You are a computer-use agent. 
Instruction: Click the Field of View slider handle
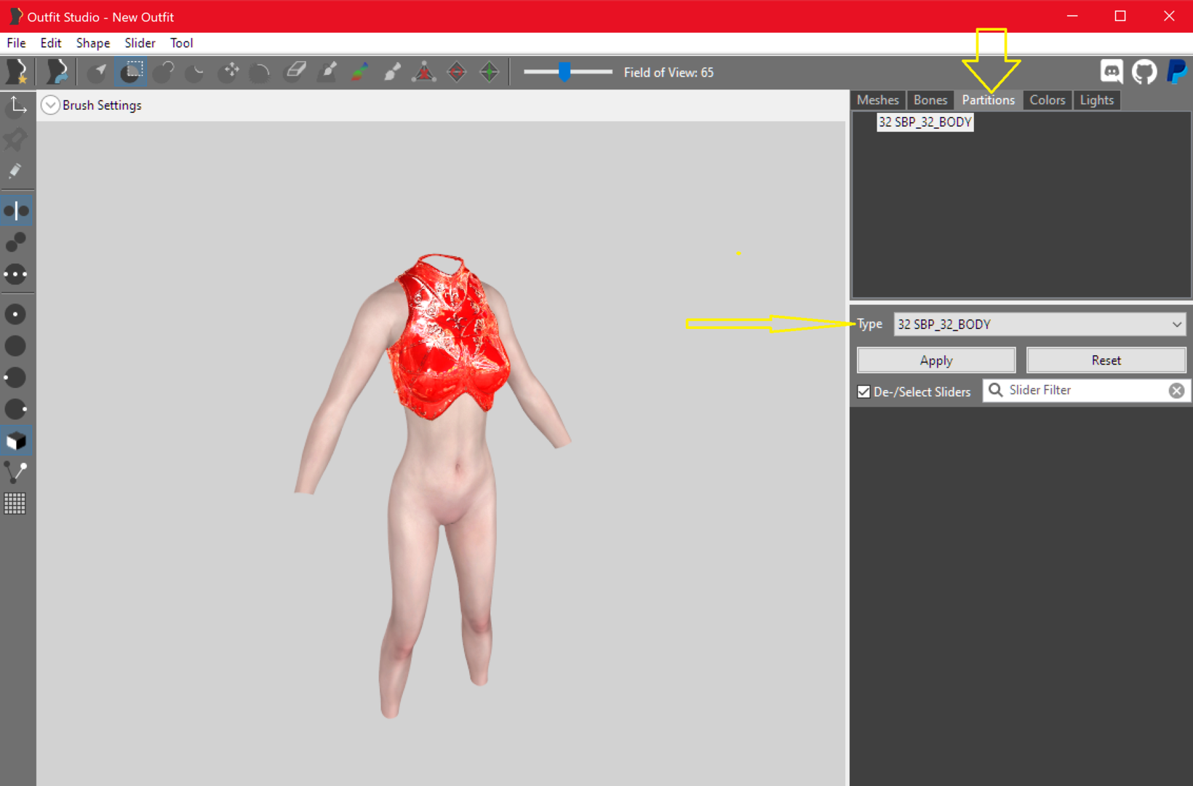pyautogui.click(x=564, y=71)
